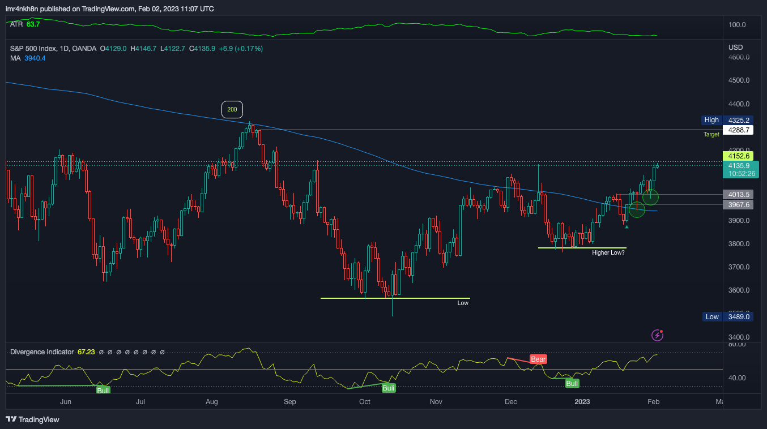Screen dimensions: 767x429
Task: Click the 'Higher Low?' annotation text
Action: (608, 253)
